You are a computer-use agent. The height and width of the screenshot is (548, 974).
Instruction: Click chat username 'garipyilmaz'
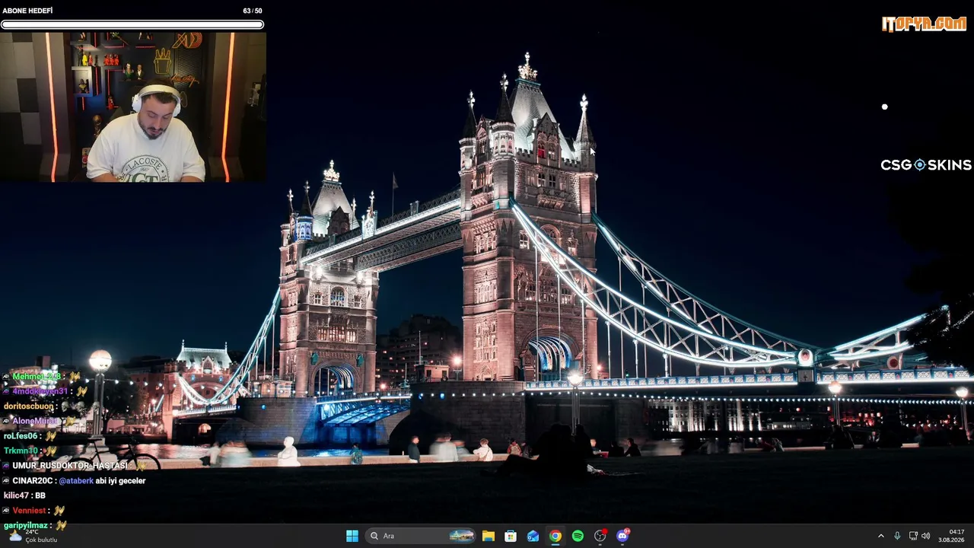[26, 525]
